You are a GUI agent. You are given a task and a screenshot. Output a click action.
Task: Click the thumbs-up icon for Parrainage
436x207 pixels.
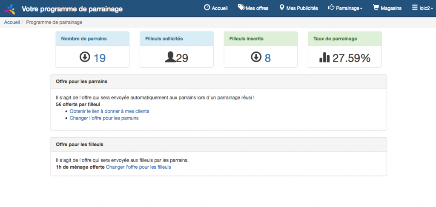point(331,7)
